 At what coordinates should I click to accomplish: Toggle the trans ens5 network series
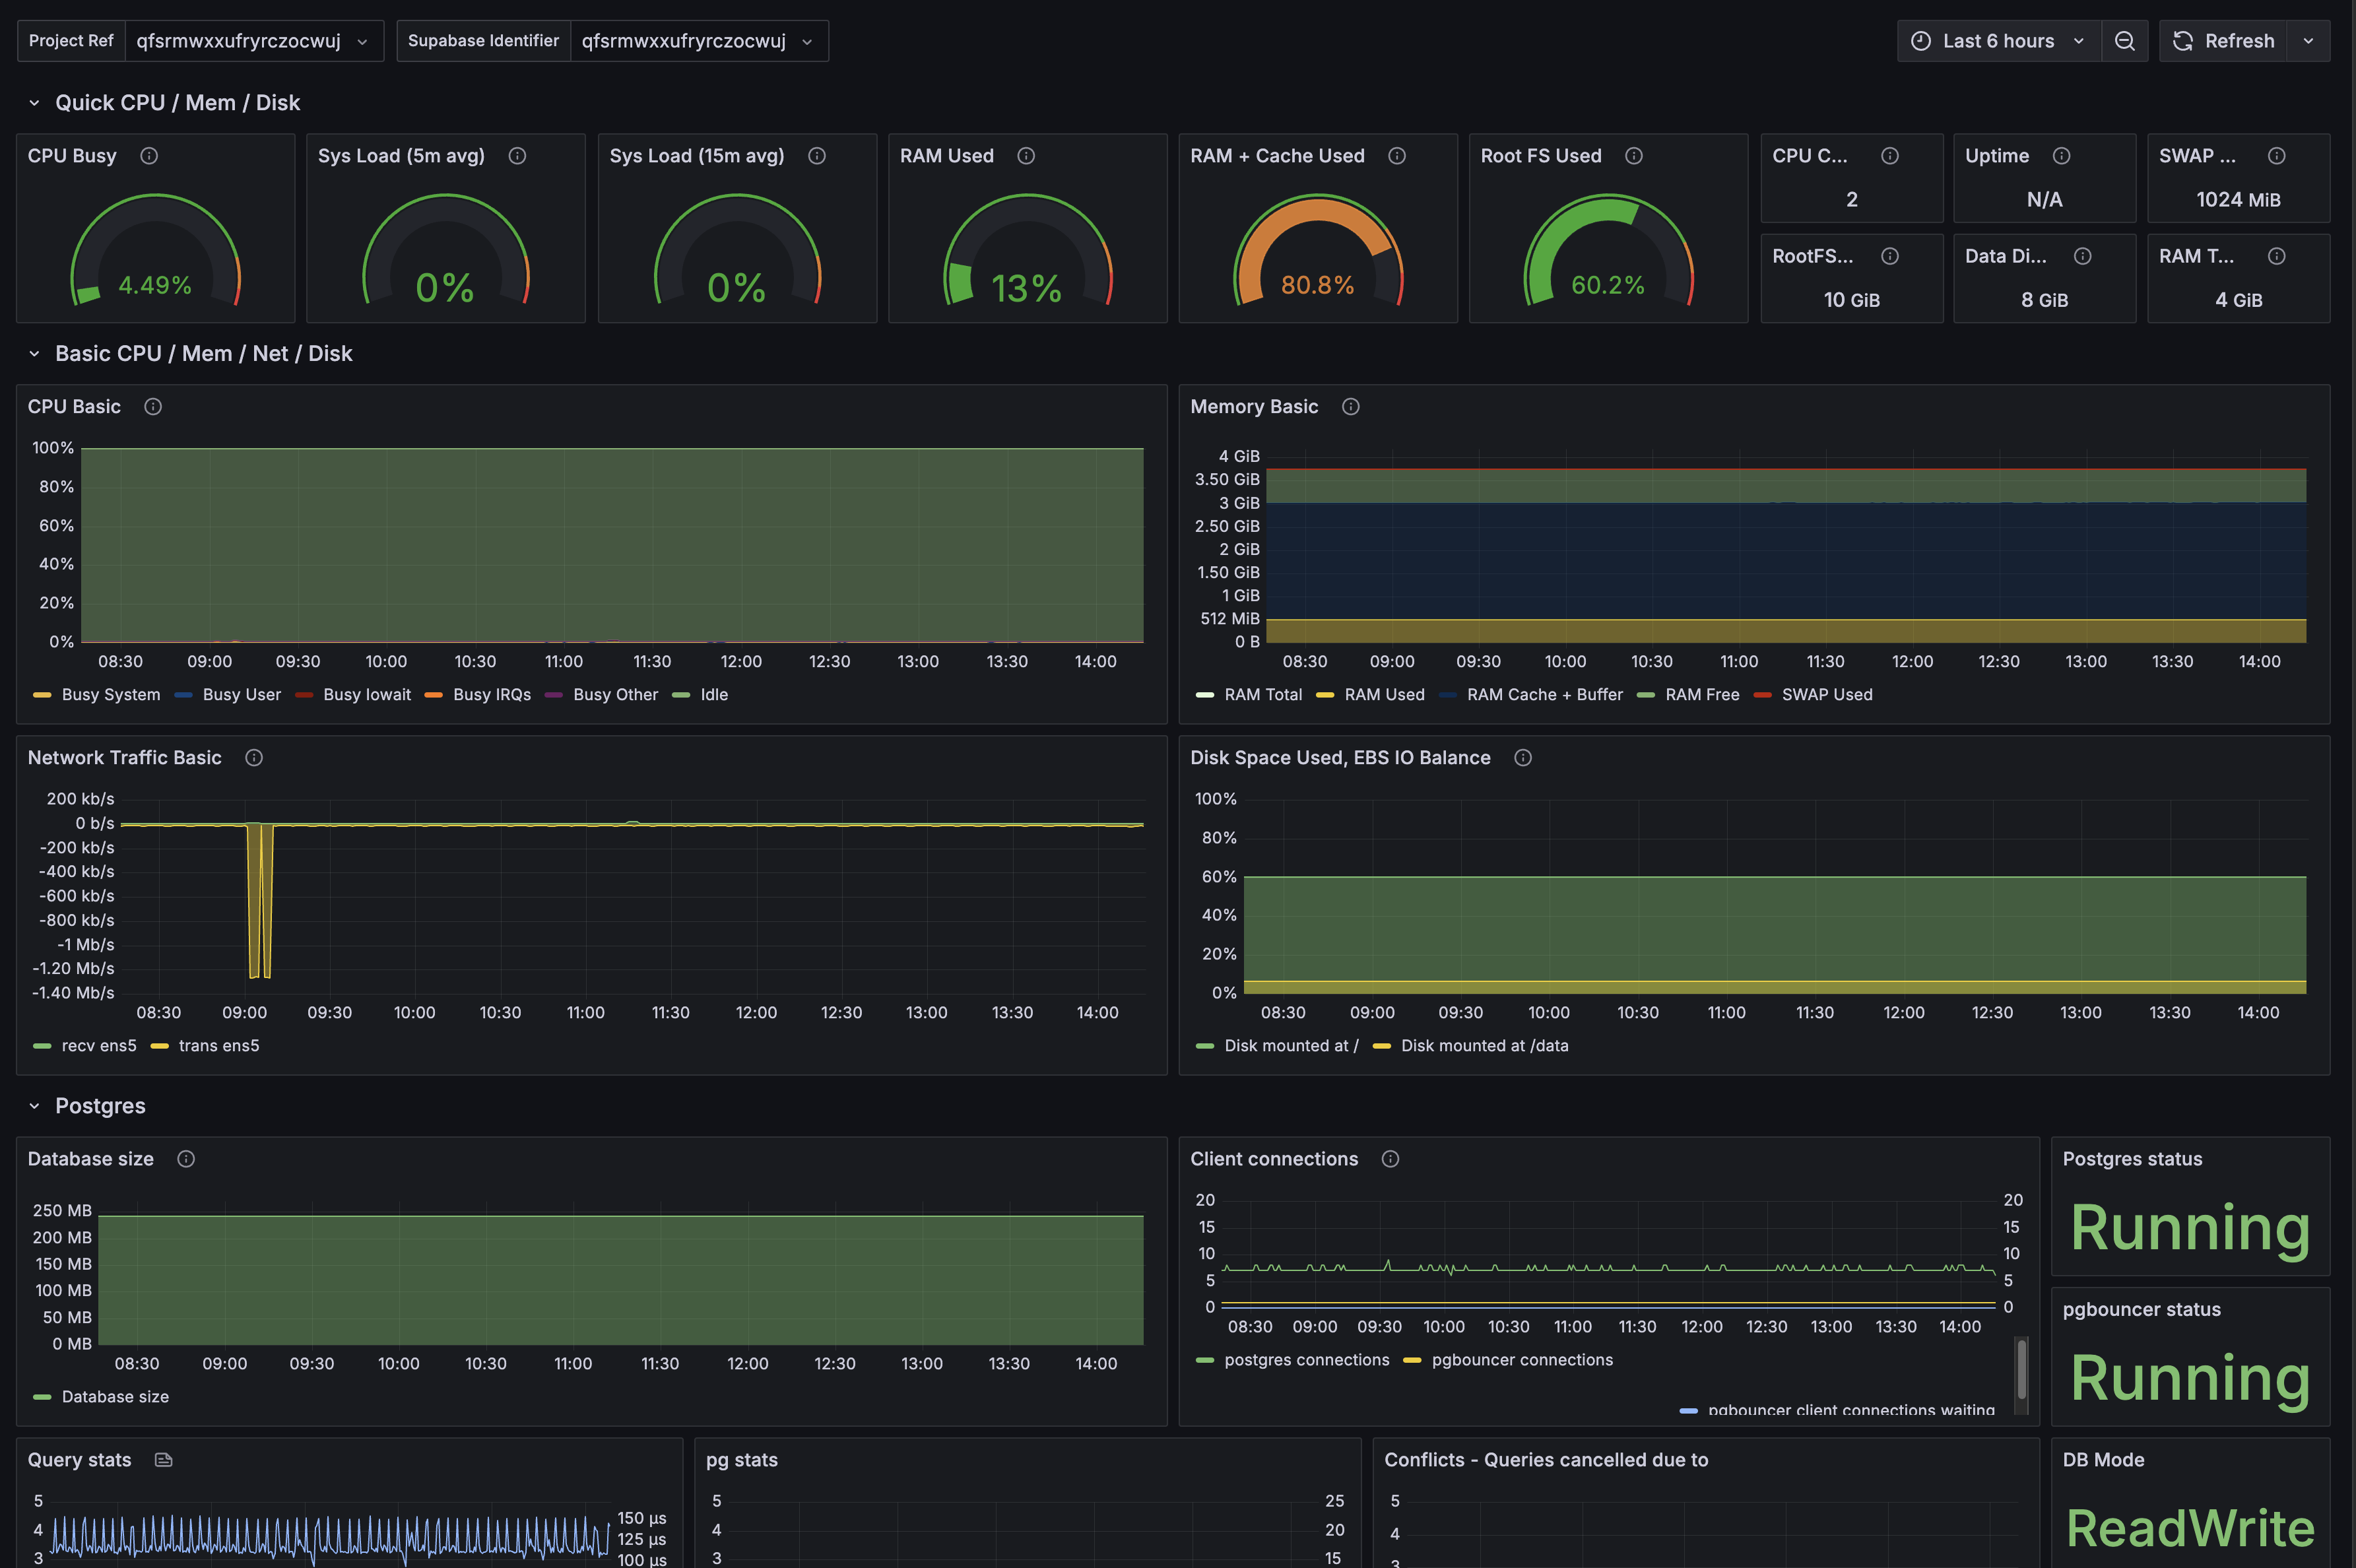[x=218, y=1046]
